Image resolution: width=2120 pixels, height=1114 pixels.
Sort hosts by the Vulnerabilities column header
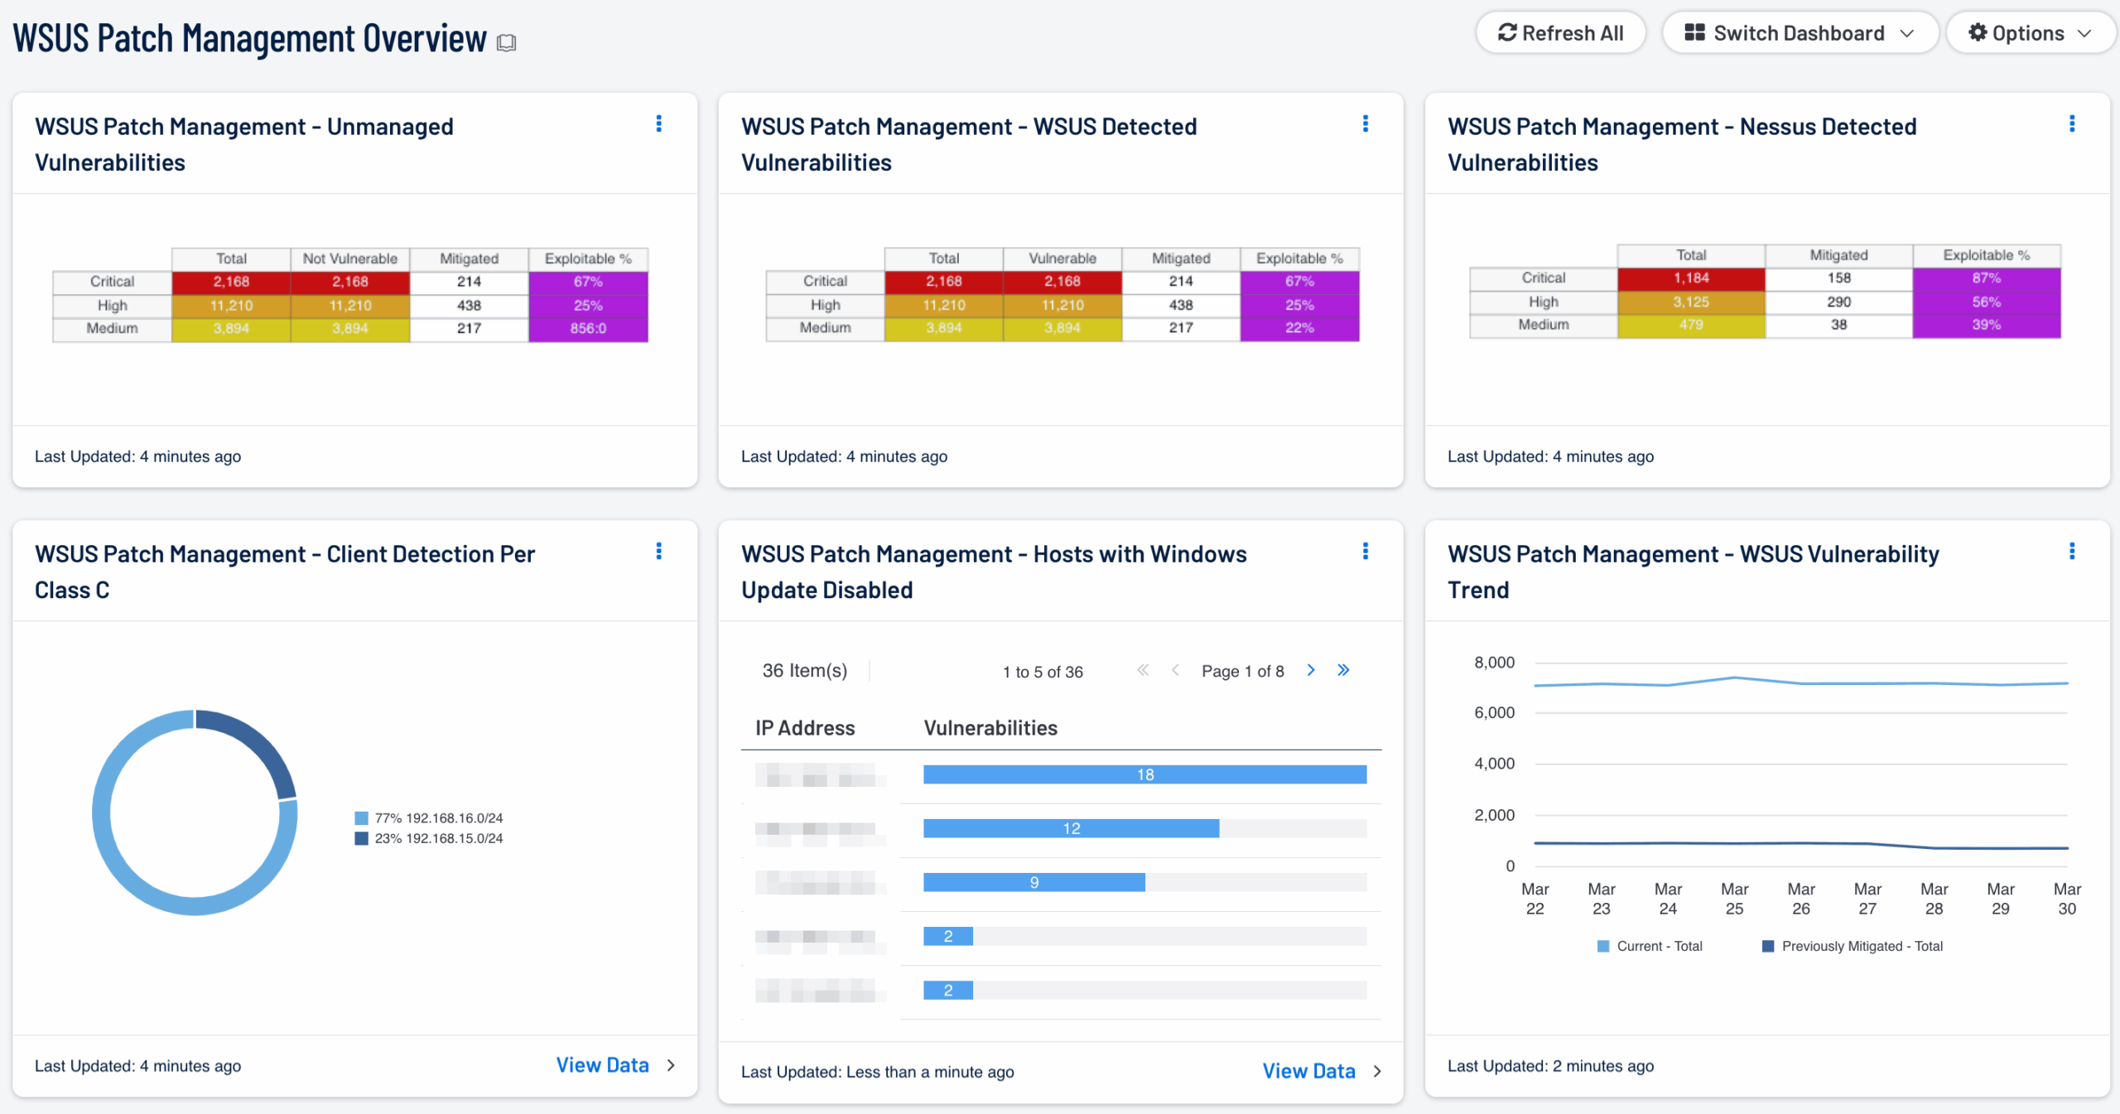pyautogui.click(x=990, y=728)
